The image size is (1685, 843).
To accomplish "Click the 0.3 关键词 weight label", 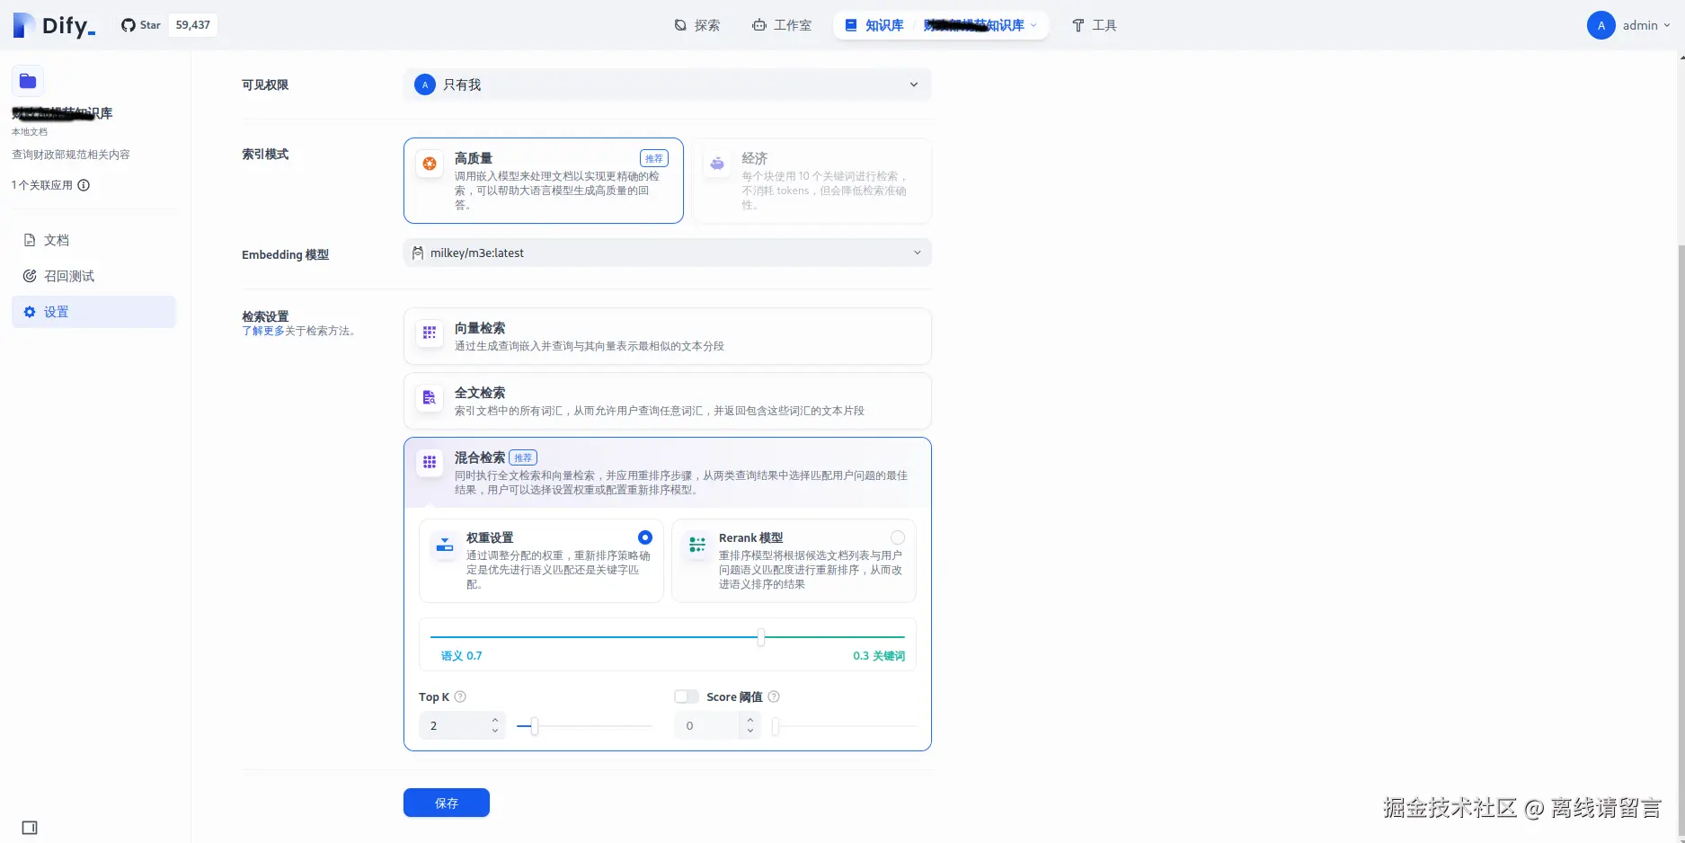I will click(879, 656).
